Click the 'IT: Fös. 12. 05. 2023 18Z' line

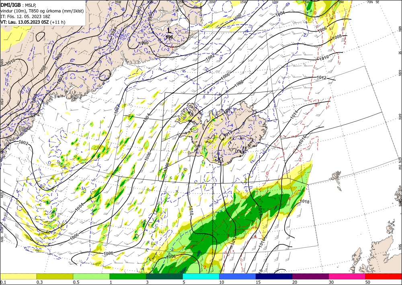tap(25, 16)
